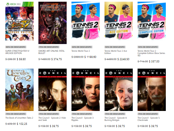Open Super Street Fighter IV cover art
Viewport: 174px width, 131px height.
coord(19,21)
